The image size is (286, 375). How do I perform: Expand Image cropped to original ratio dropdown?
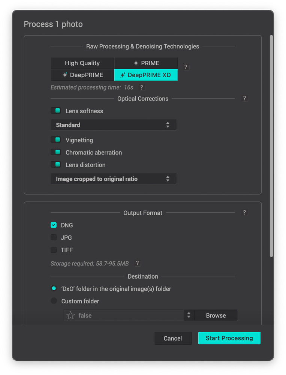pyautogui.click(x=114, y=179)
